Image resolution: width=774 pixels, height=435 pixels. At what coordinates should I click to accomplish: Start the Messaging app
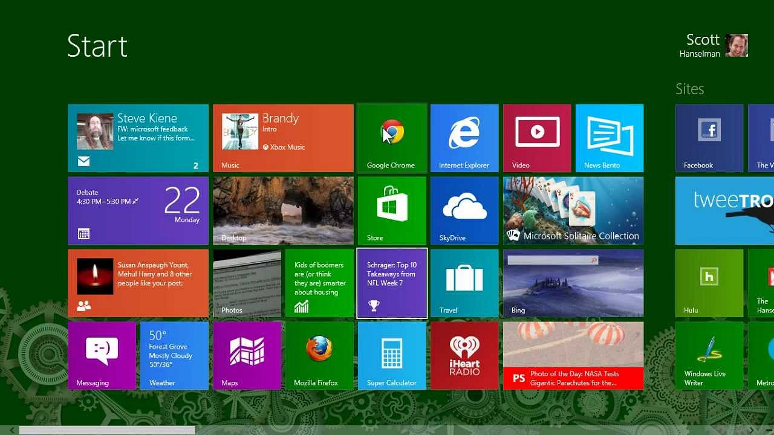click(102, 355)
